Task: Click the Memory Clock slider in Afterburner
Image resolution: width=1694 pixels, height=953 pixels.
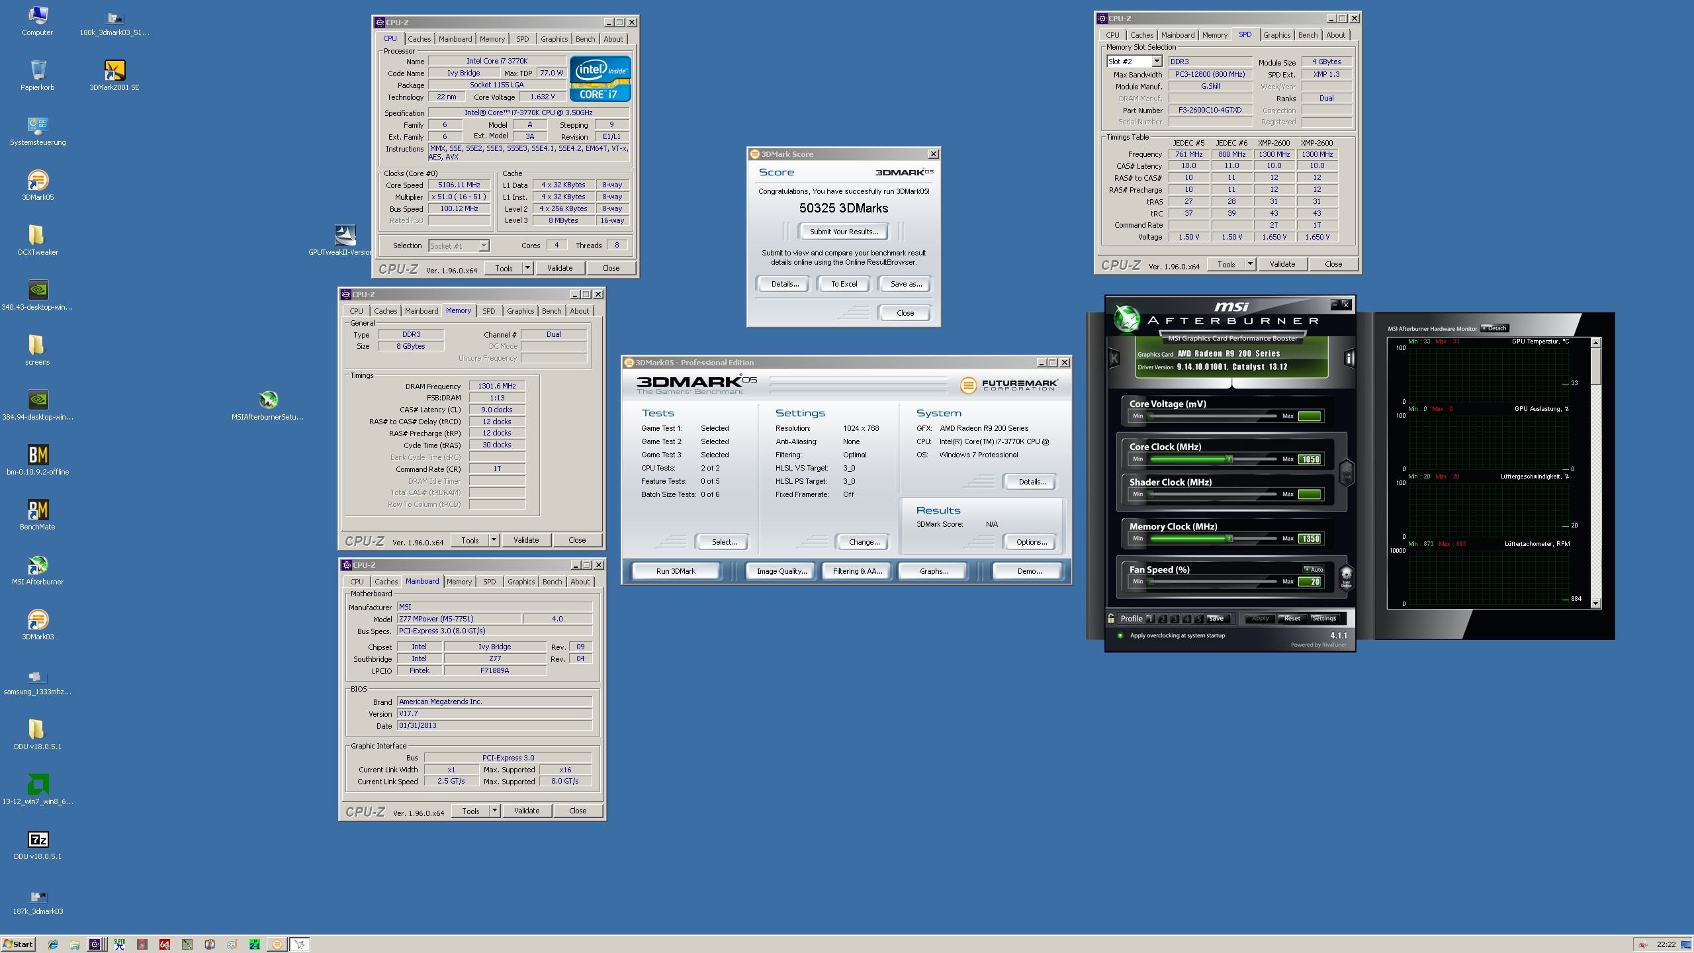Action: click(1214, 538)
